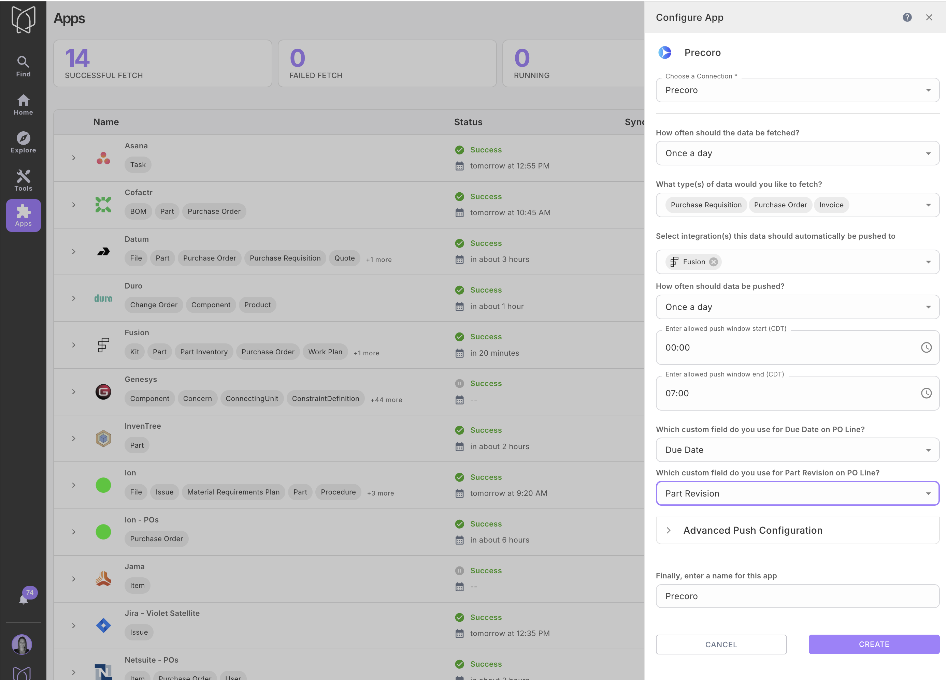Click the Precoro logo icon
The width and height of the screenshot is (946, 680).
tap(665, 53)
